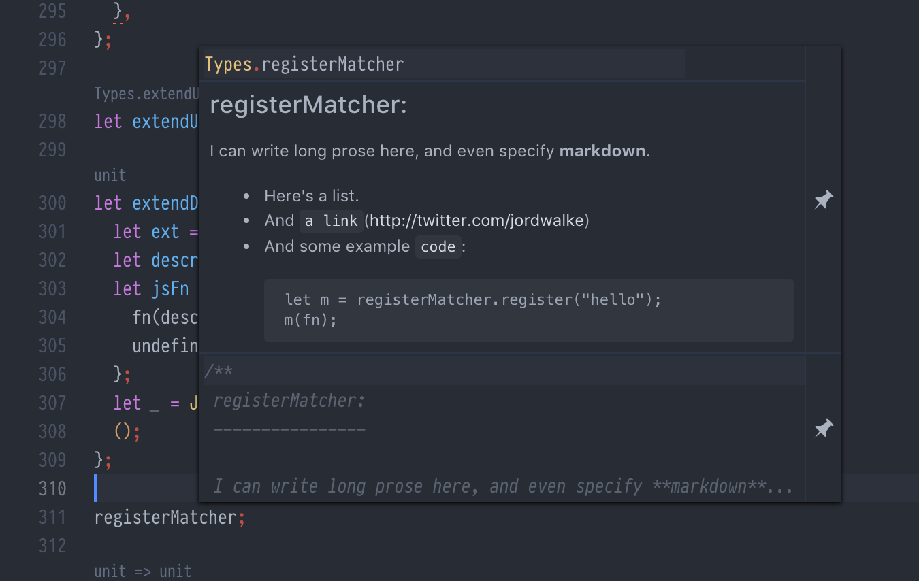Pin the rendered markdown documentation tooltip
Screen dimensions: 919x581
click(x=824, y=200)
